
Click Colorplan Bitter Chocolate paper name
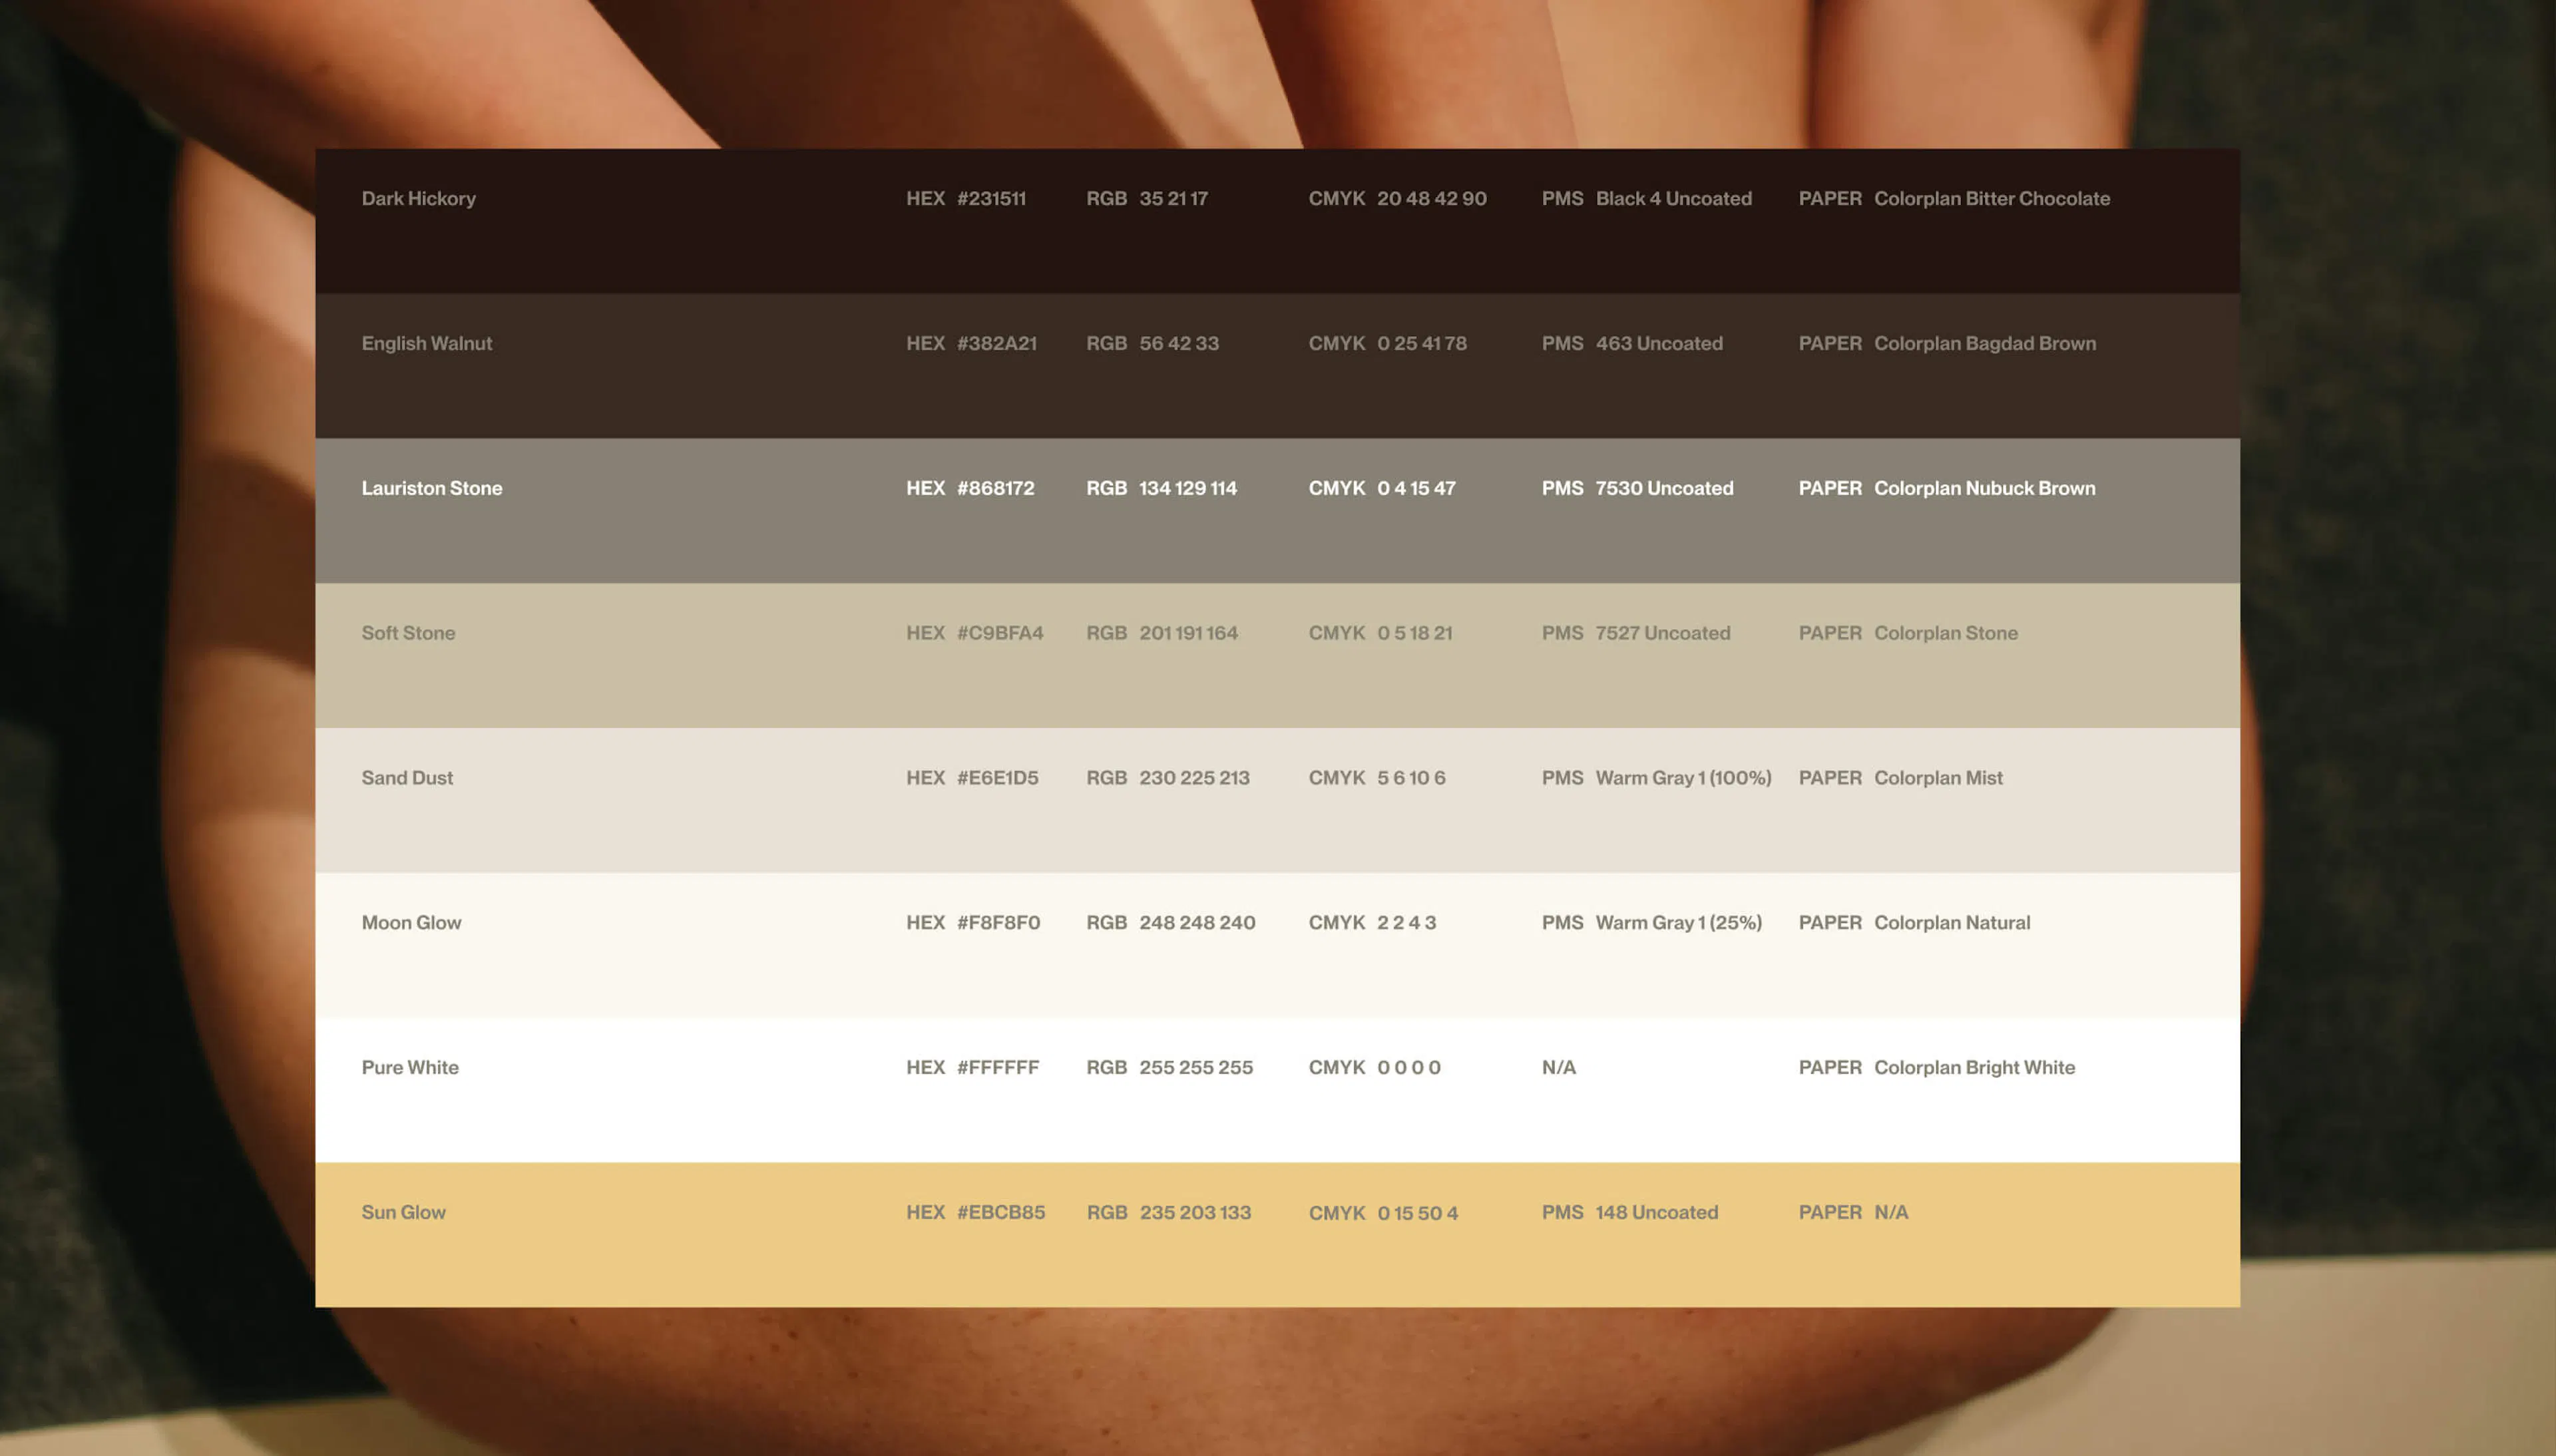pos(1991,198)
